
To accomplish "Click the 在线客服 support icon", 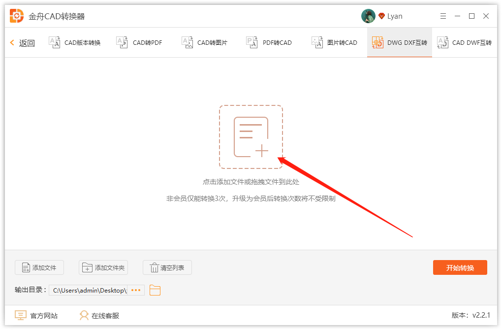I will tap(84, 315).
